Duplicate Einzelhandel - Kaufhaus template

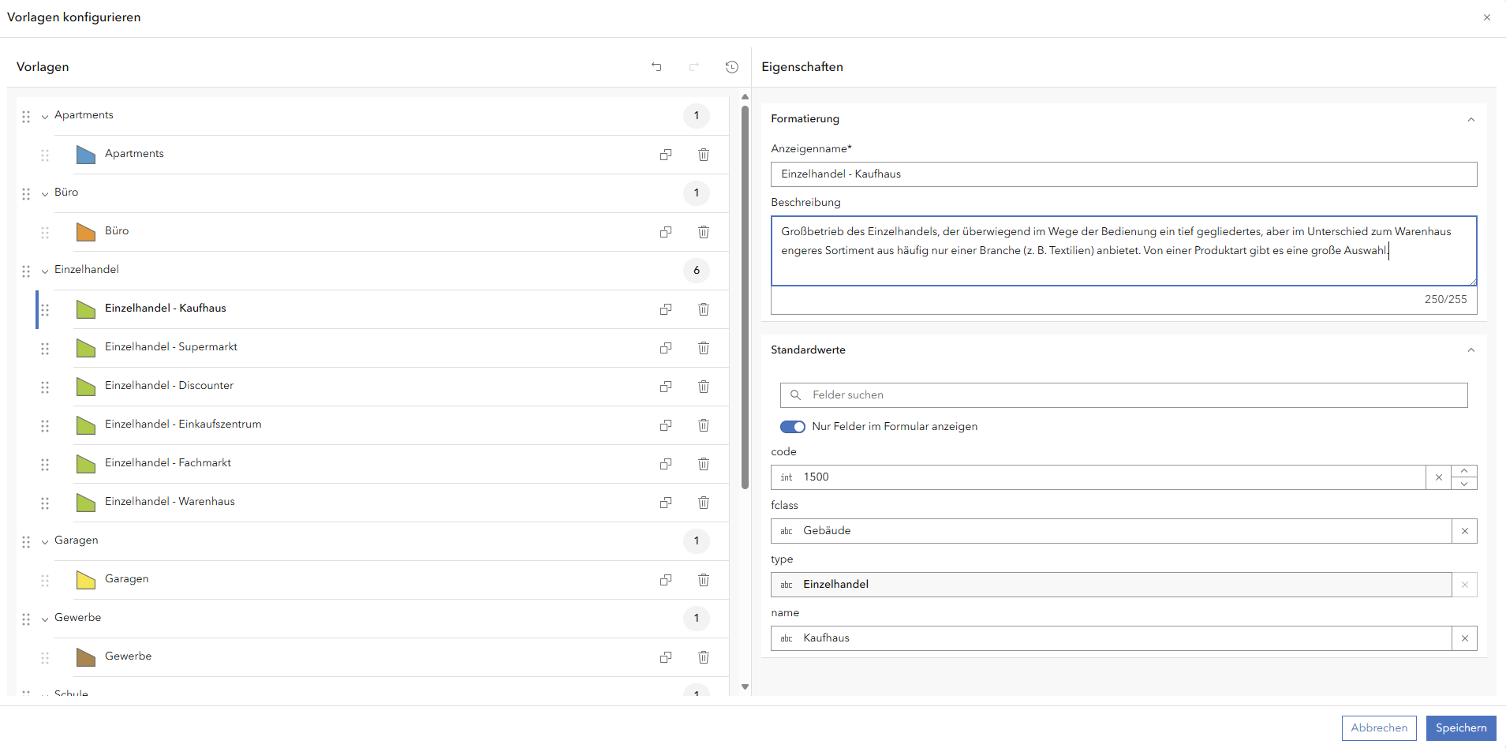tap(666, 309)
